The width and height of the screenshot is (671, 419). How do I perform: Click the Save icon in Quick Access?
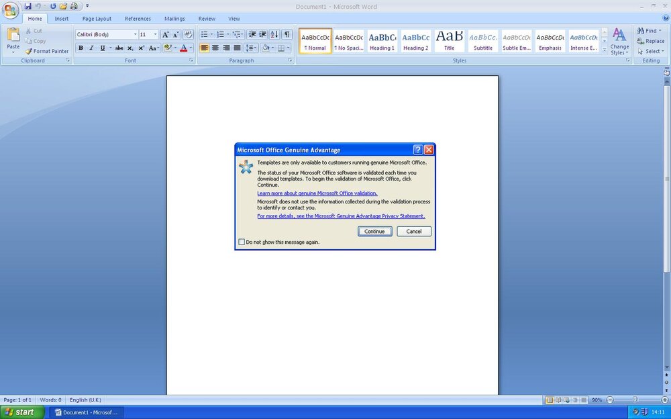point(28,6)
